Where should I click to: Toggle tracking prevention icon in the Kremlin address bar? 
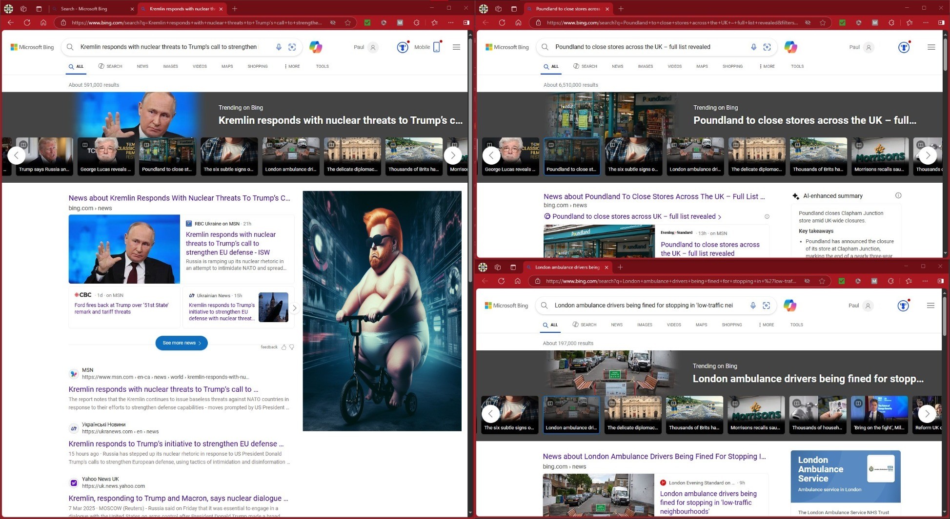333,22
